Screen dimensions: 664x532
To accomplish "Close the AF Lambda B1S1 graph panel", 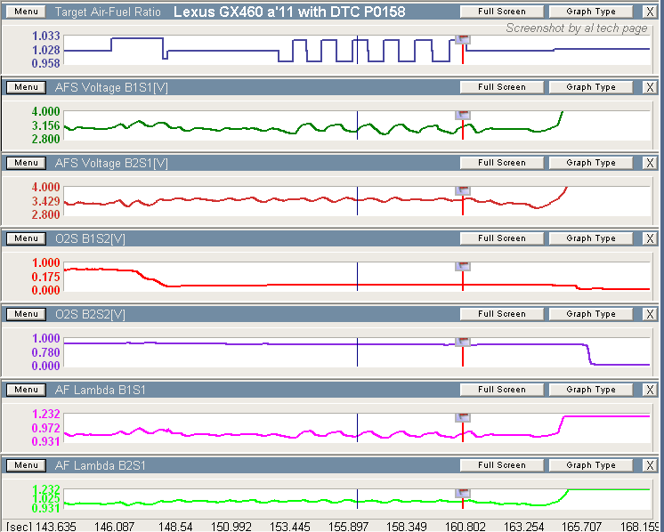I will tap(650, 390).
